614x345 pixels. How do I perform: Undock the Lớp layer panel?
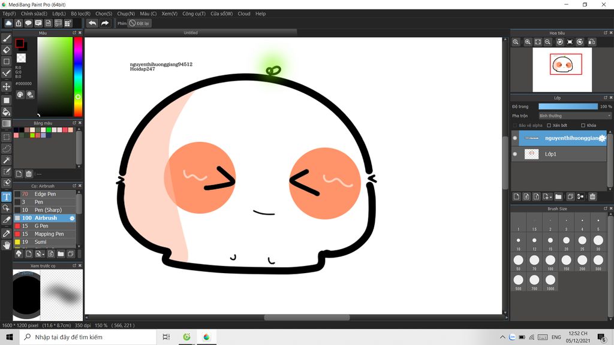pos(606,98)
